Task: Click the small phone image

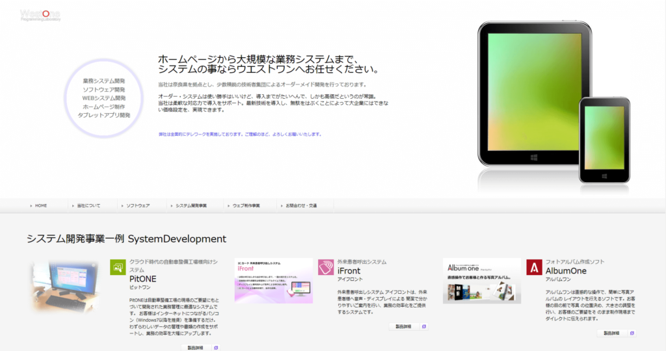Action: point(604,140)
